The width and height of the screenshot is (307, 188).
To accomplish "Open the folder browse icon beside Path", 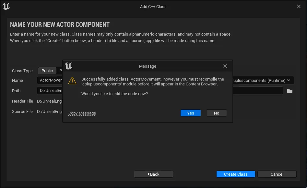I will (290, 91).
